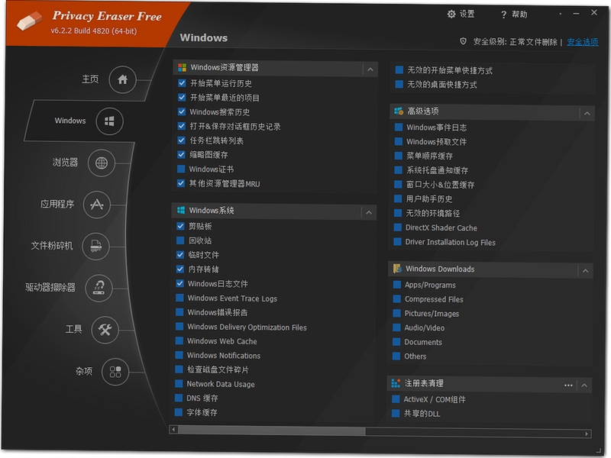
Task: Switch to 杂项 label
Action: coord(84,371)
